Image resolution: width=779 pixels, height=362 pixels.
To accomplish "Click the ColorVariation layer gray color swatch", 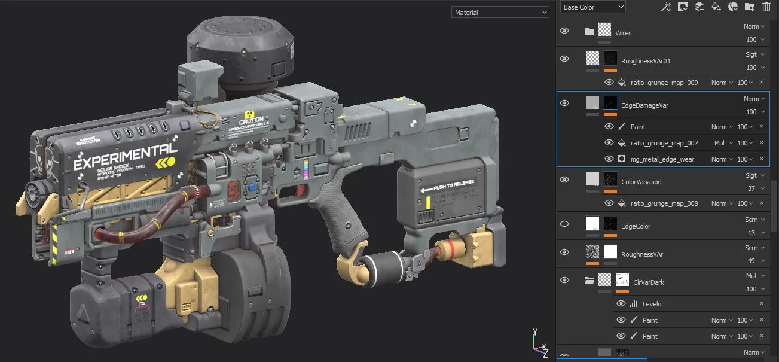I will point(592,179).
